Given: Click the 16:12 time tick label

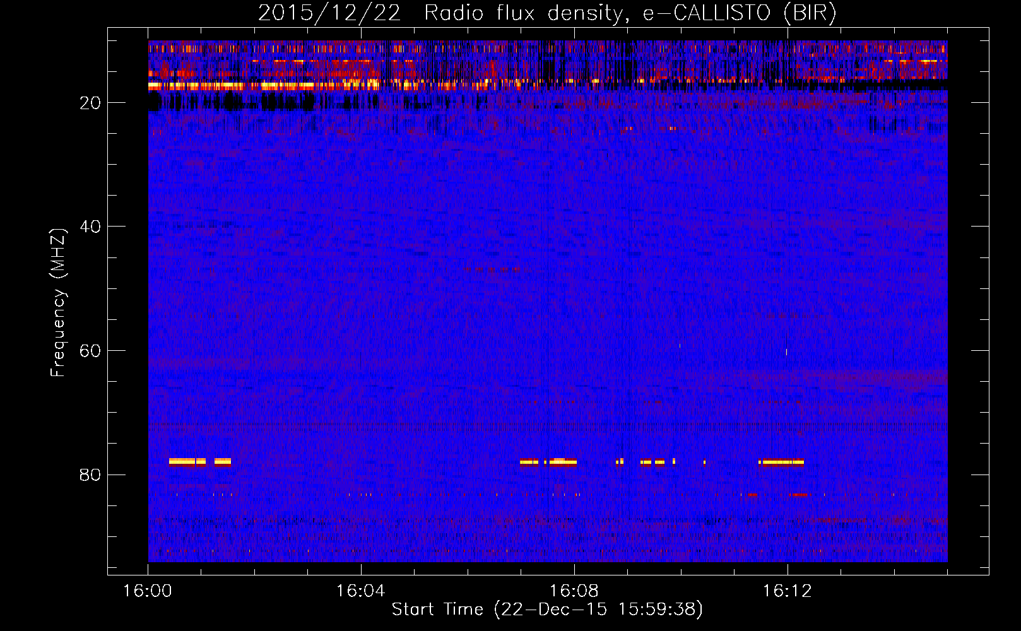Looking at the screenshot, I should (788, 591).
